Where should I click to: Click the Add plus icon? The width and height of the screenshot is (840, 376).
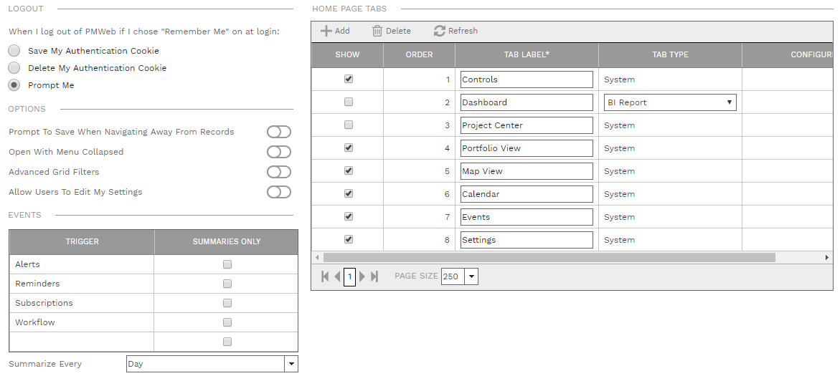[326, 31]
